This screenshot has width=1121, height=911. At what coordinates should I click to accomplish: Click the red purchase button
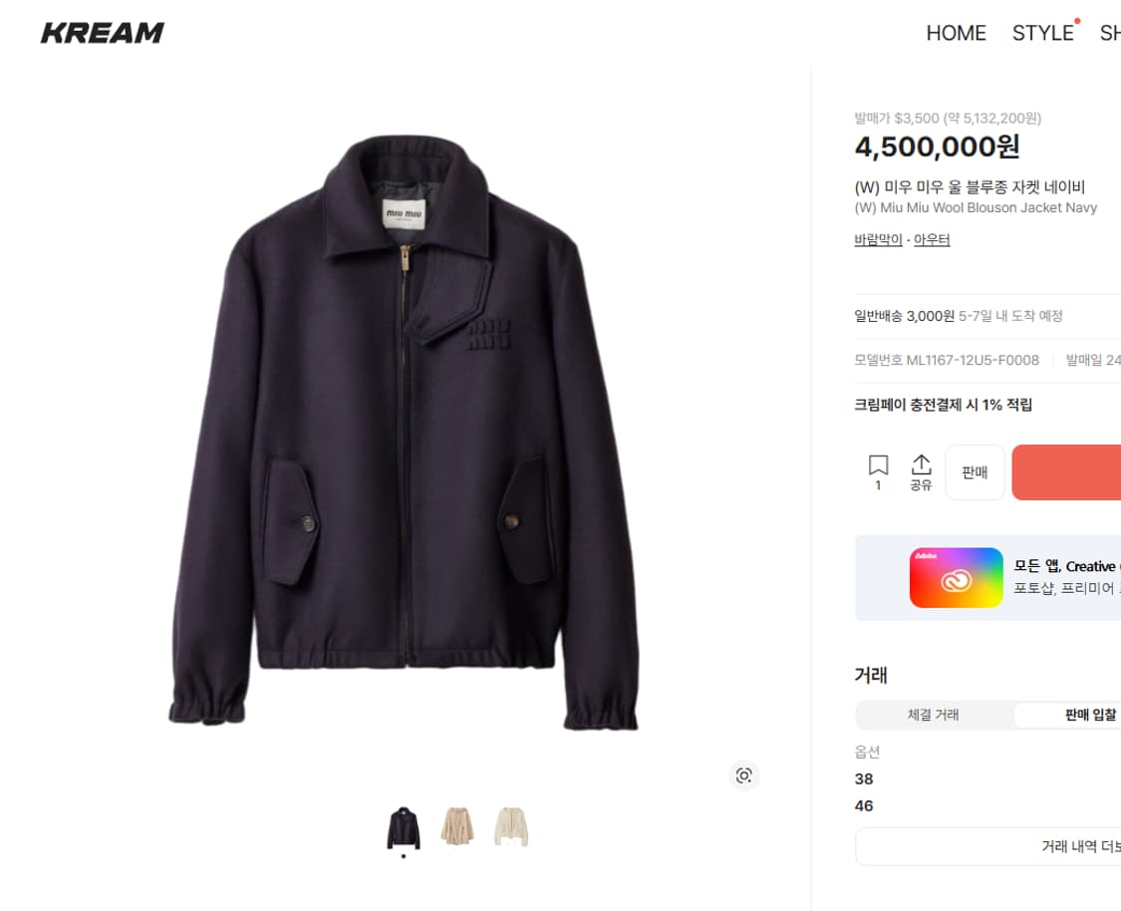pyautogui.click(x=1066, y=472)
